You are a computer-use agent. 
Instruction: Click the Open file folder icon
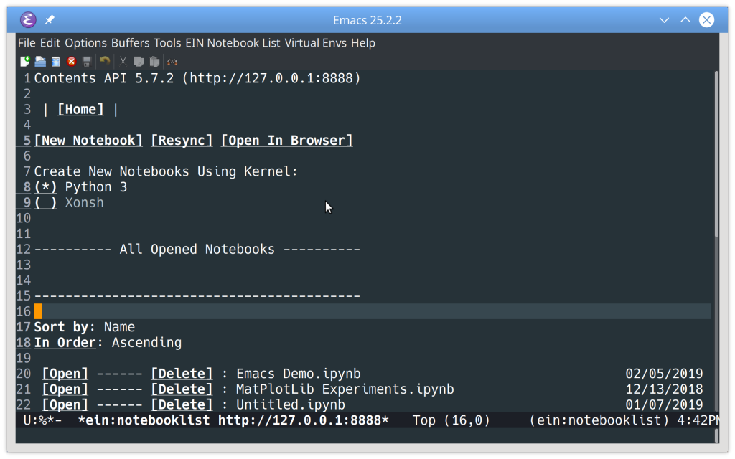40,62
